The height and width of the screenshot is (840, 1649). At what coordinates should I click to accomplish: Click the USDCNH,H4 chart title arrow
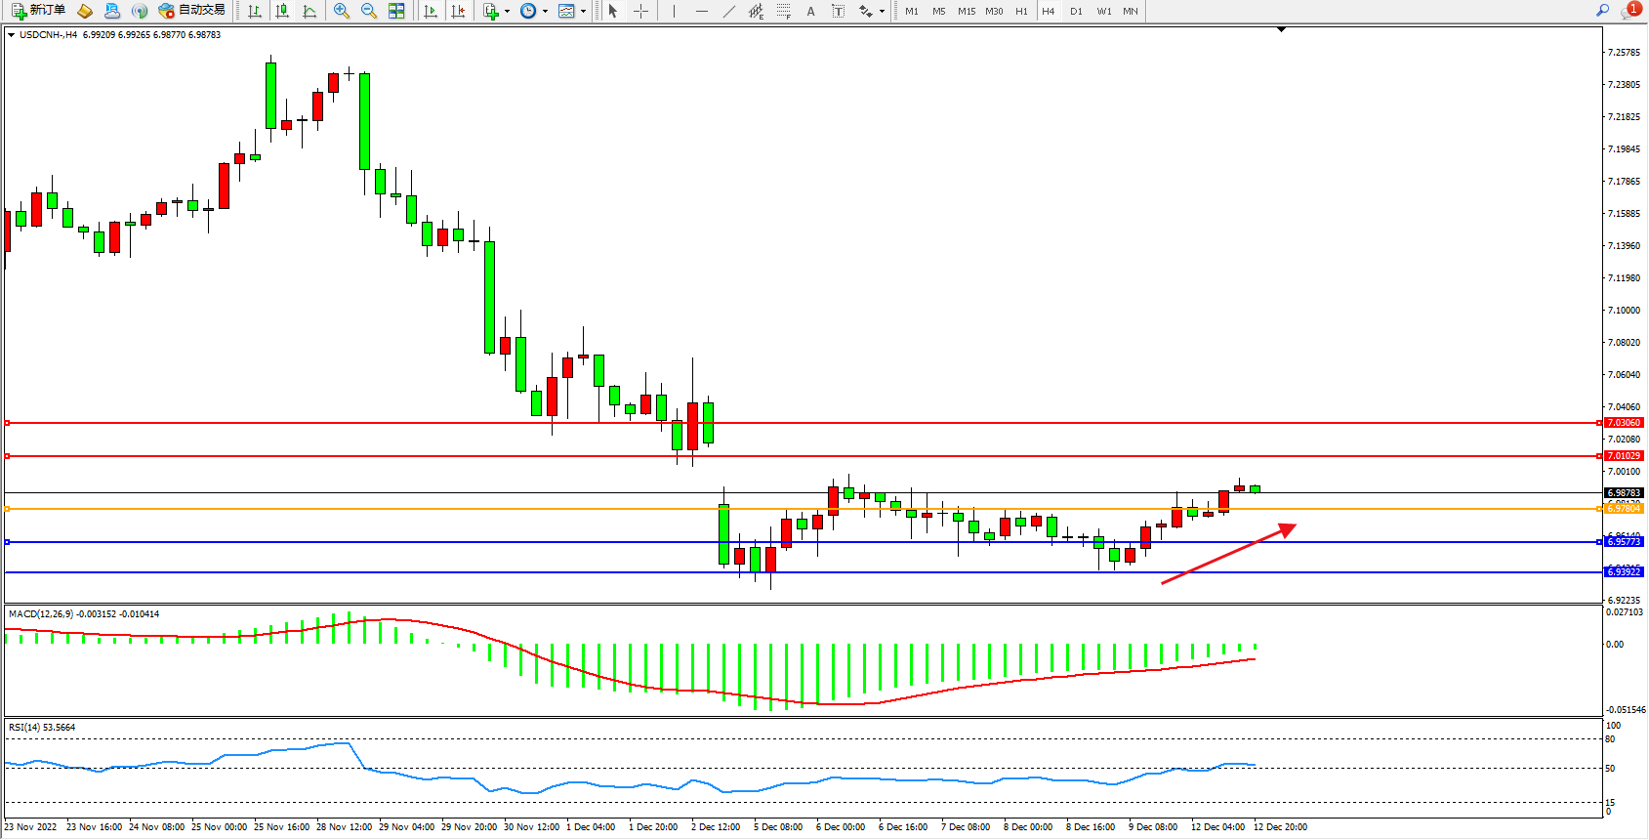[11, 35]
